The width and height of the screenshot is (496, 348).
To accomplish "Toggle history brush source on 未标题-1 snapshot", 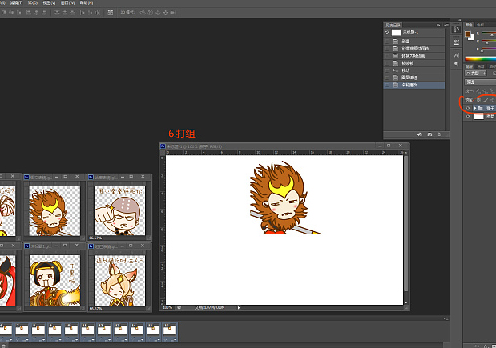I will click(387, 32).
